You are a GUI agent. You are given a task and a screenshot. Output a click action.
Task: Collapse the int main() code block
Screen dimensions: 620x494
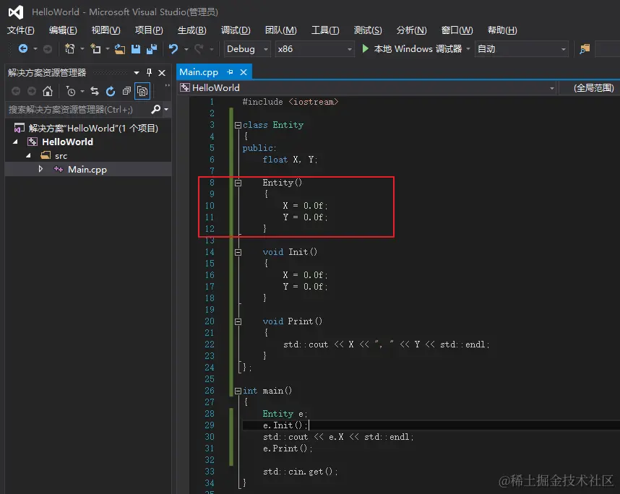238,391
